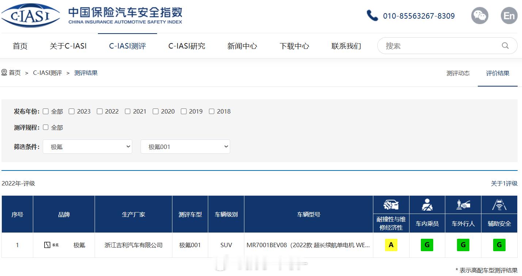The width and height of the screenshot is (522, 276).
Task: Open the C-IASI研究 menu item
Action: pyautogui.click(x=187, y=46)
